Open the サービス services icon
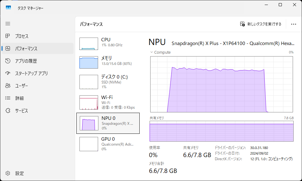 8,111
